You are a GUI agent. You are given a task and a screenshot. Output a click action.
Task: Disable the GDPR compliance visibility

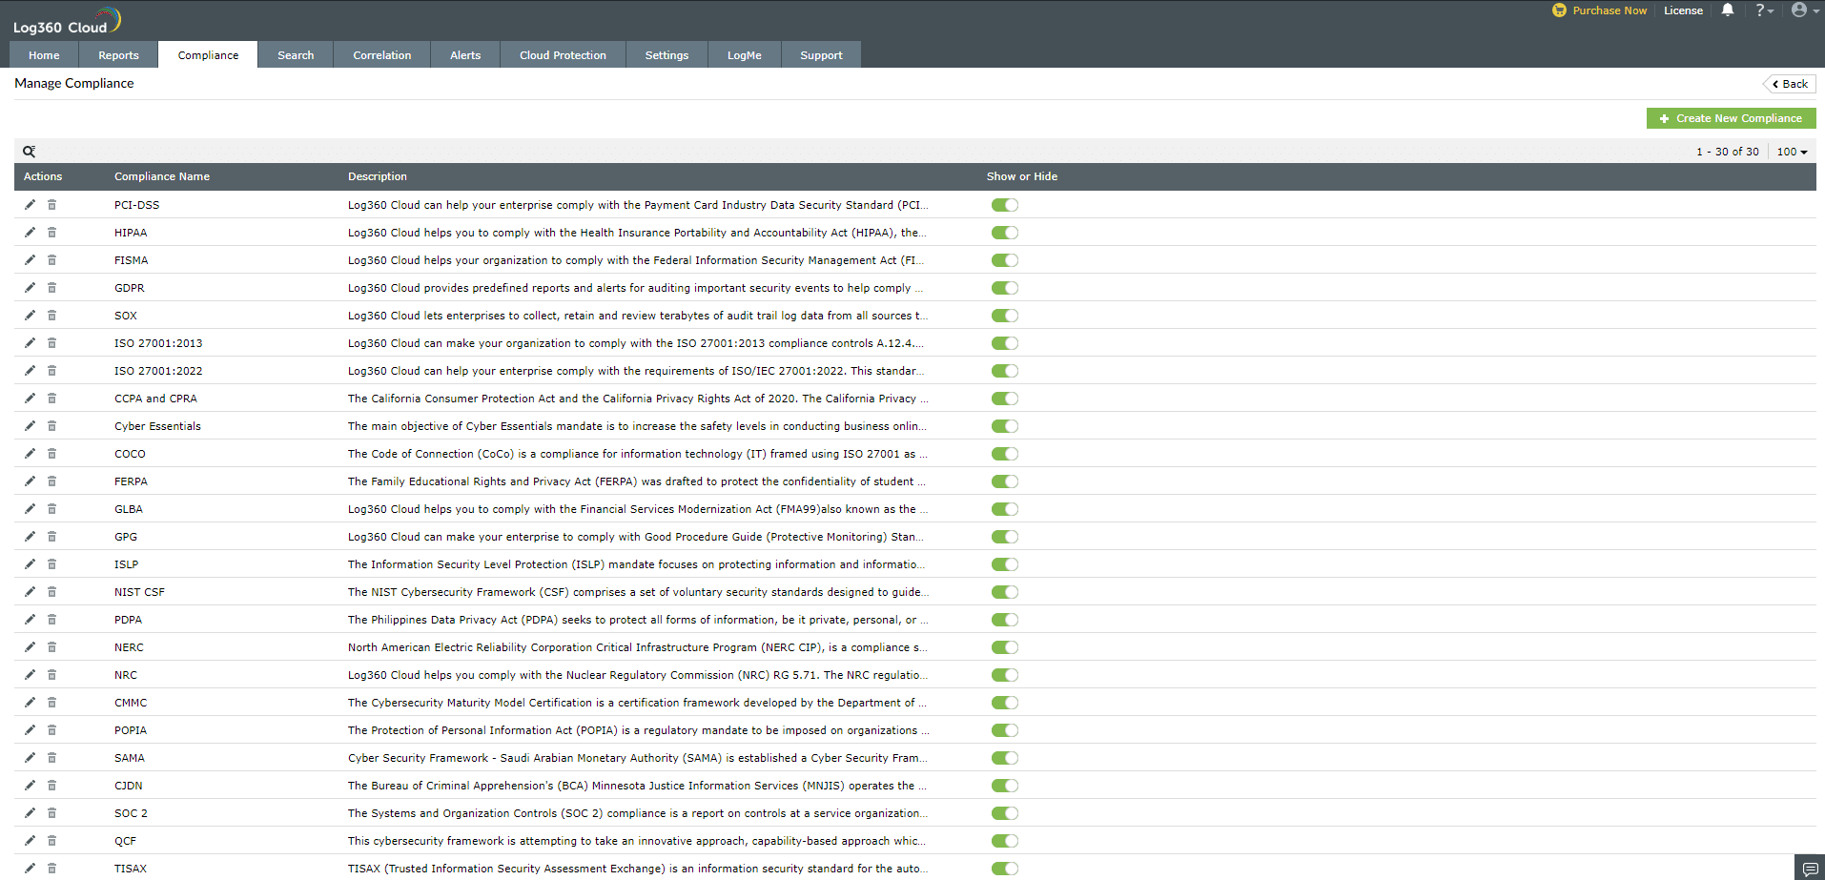(1005, 288)
